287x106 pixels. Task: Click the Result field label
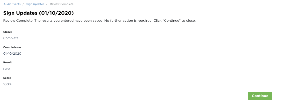[x=7, y=63]
